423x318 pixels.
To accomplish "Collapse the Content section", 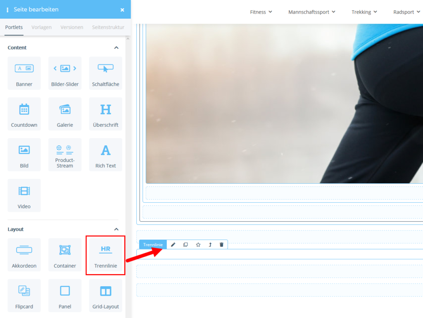I will coord(116,48).
